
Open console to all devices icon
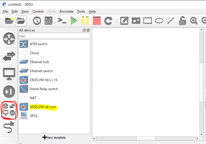(62, 21)
